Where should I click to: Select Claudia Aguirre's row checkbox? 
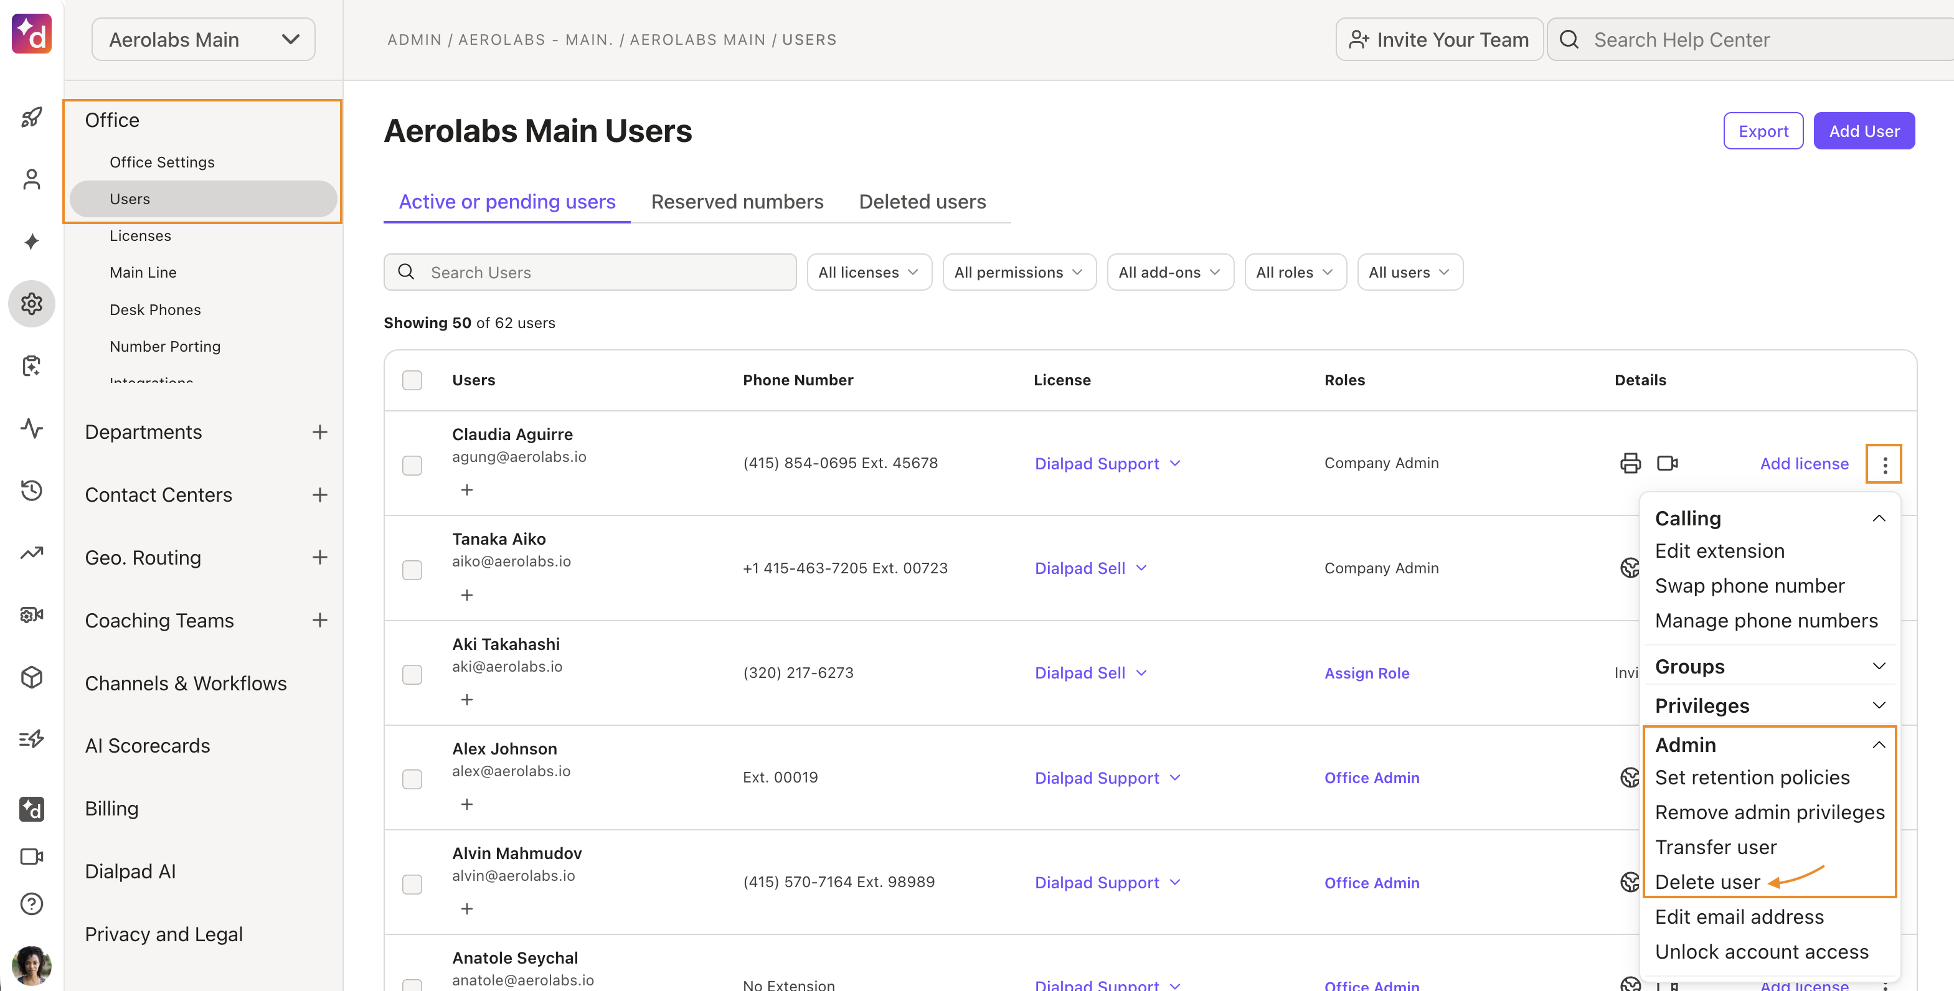pos(412,465)
